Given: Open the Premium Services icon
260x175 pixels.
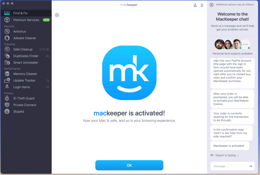Looking at the screenshot, I should click(x=7, y=20).
